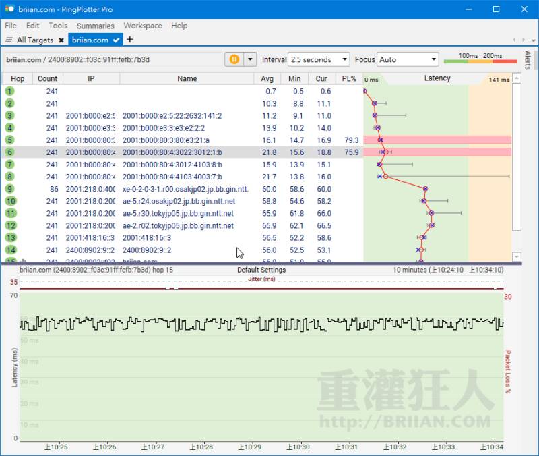This screenshot has width=539, height=456.
Task: Open the Tools menu
Action: (58, 26)
